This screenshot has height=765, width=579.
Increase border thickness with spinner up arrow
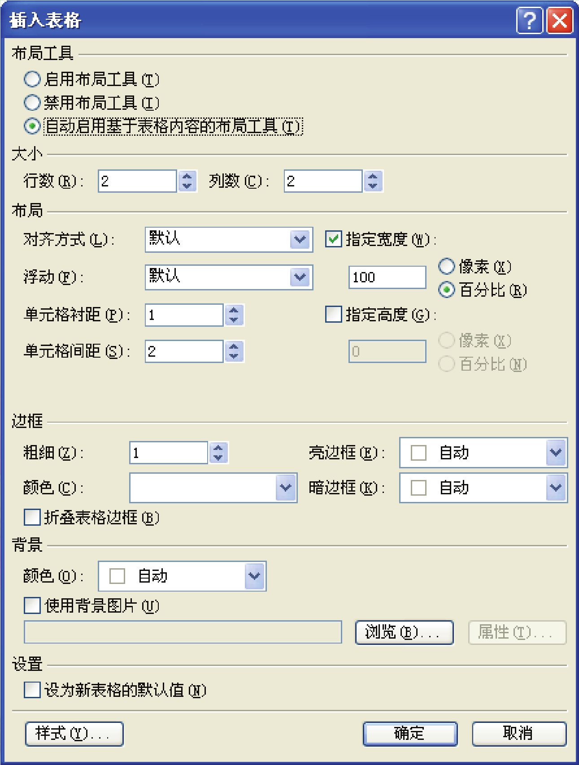coord(218,448)
